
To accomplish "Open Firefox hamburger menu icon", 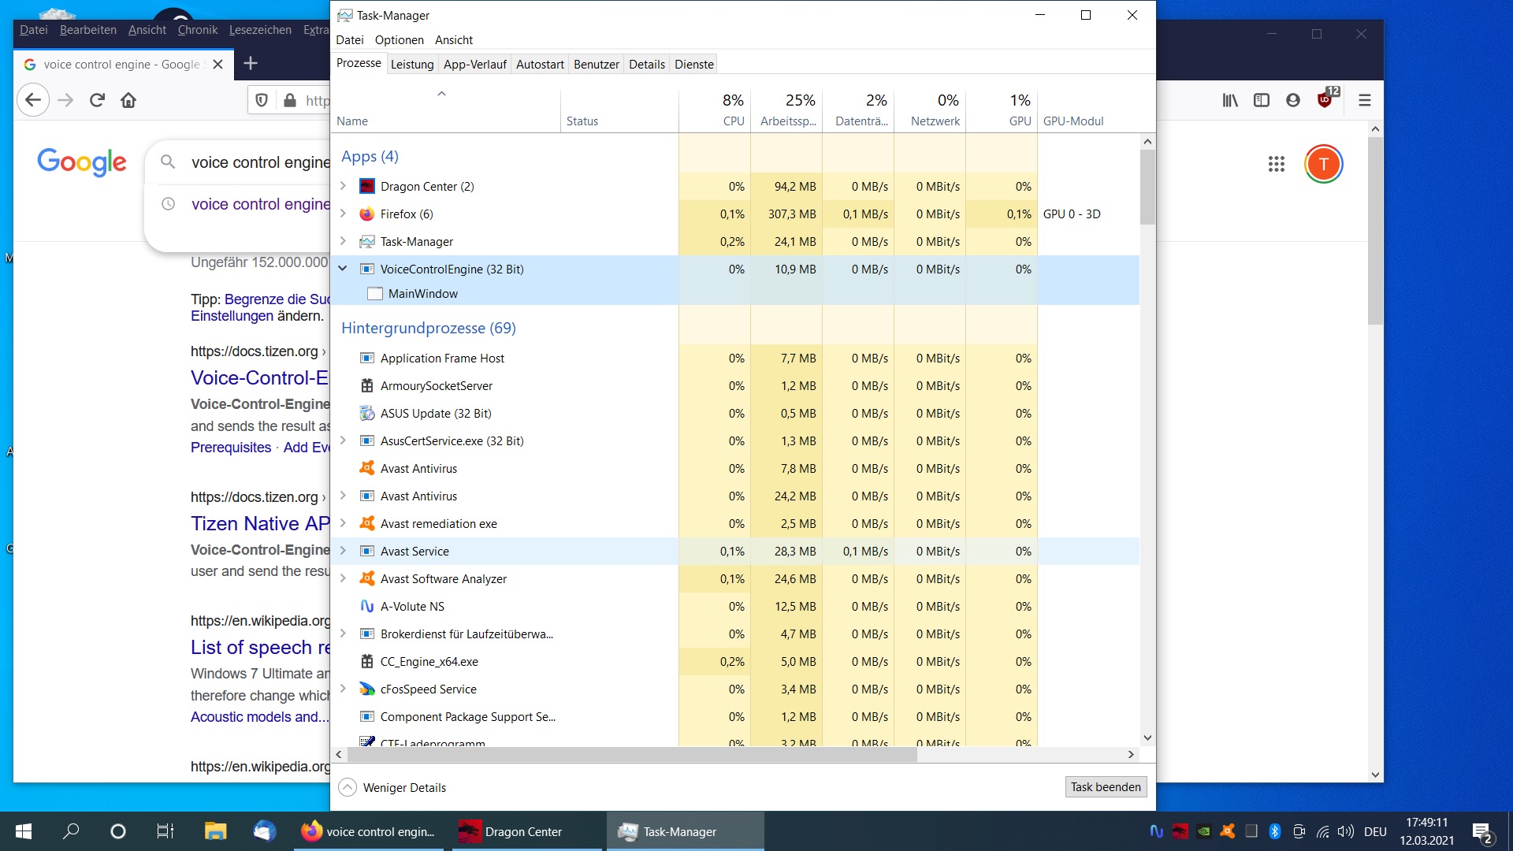I will pos(1365,100).
